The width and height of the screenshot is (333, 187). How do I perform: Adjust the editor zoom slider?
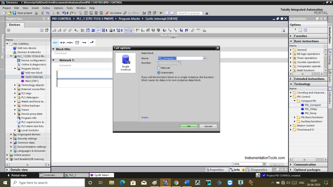pyautogui.click(x=275, y=164)
